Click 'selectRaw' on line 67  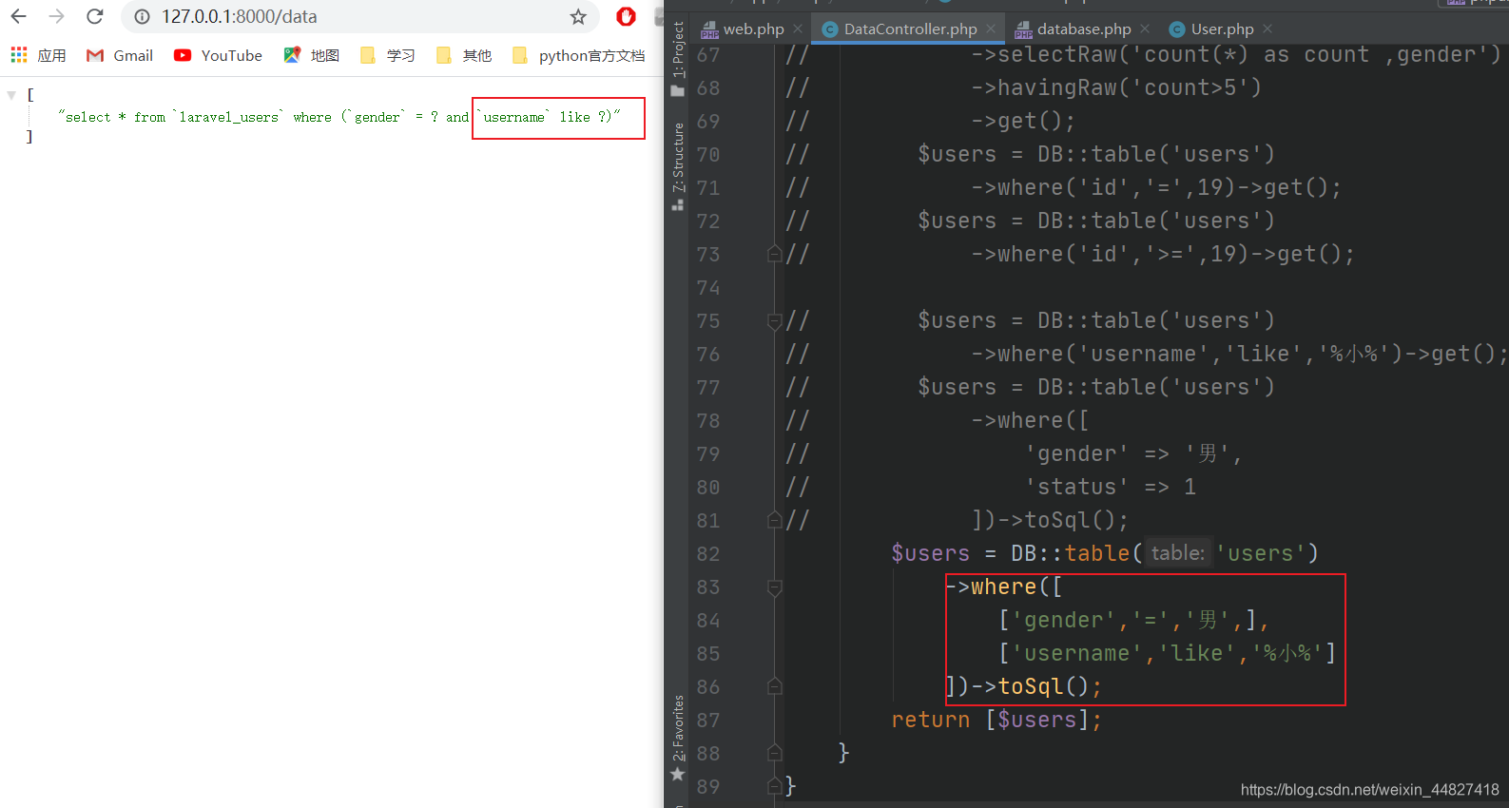click(1056, 55)
